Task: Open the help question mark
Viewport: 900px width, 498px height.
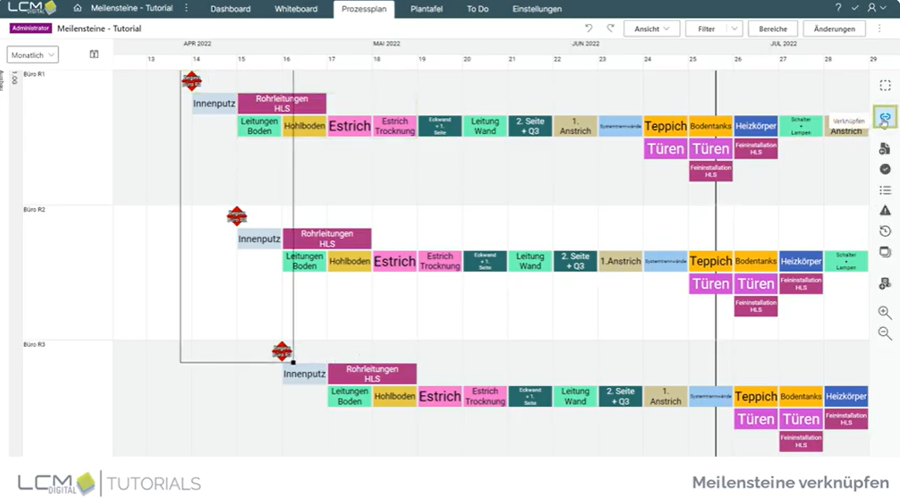Action: coord(838,8)
